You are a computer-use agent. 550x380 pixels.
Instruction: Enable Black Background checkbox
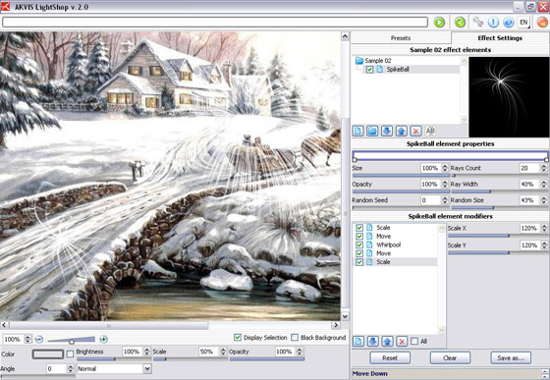(295, 338)
